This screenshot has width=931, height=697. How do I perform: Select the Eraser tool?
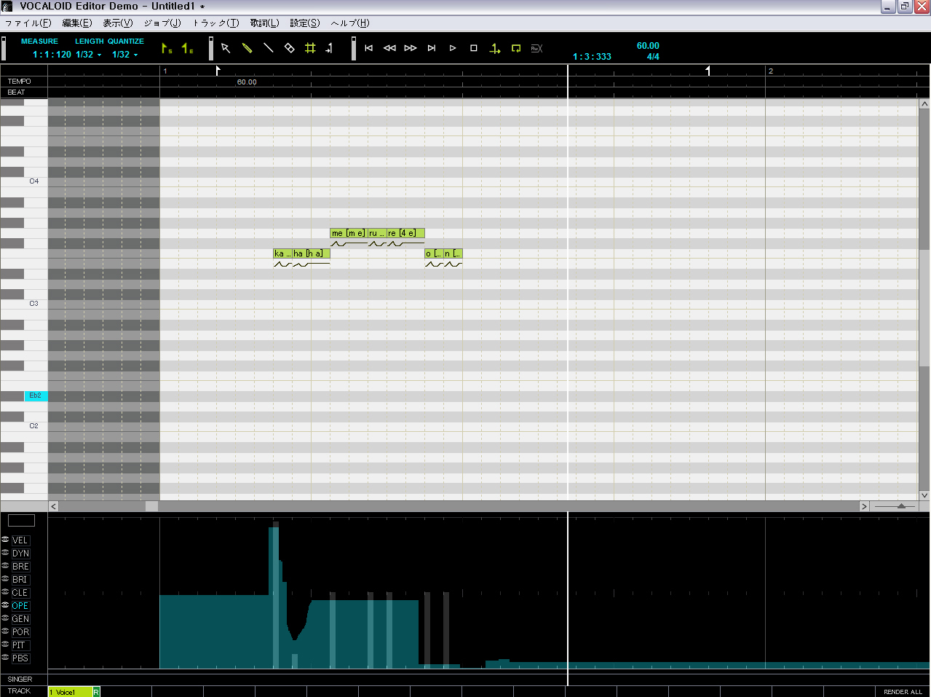(x=289, y=48)
